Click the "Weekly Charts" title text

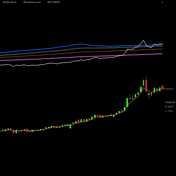pos(10,2)
